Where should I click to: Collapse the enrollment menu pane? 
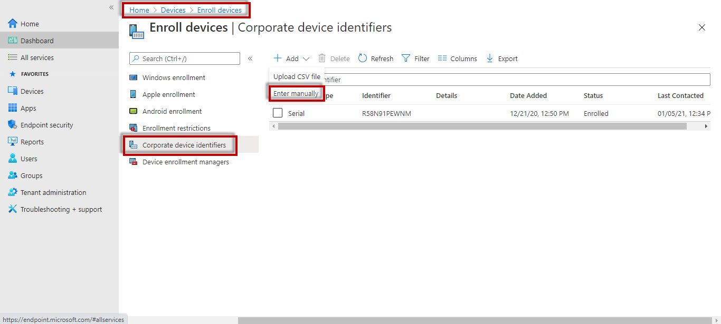[x=250, y=58]
